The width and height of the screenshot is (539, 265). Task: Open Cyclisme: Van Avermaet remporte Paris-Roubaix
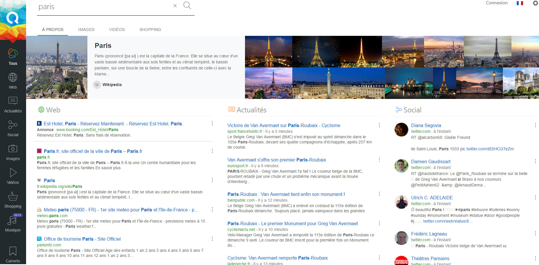pos(278,258)
